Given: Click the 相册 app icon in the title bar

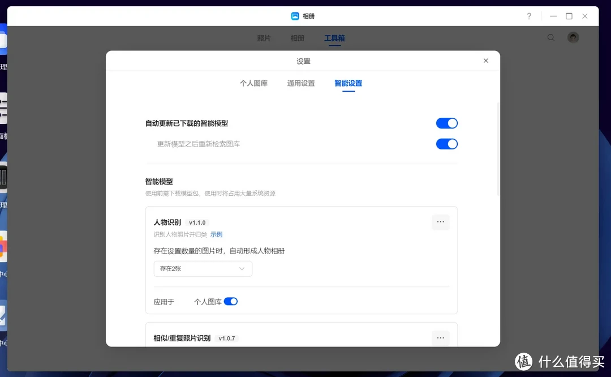Looking at the screenshot, I should point(295,16).
